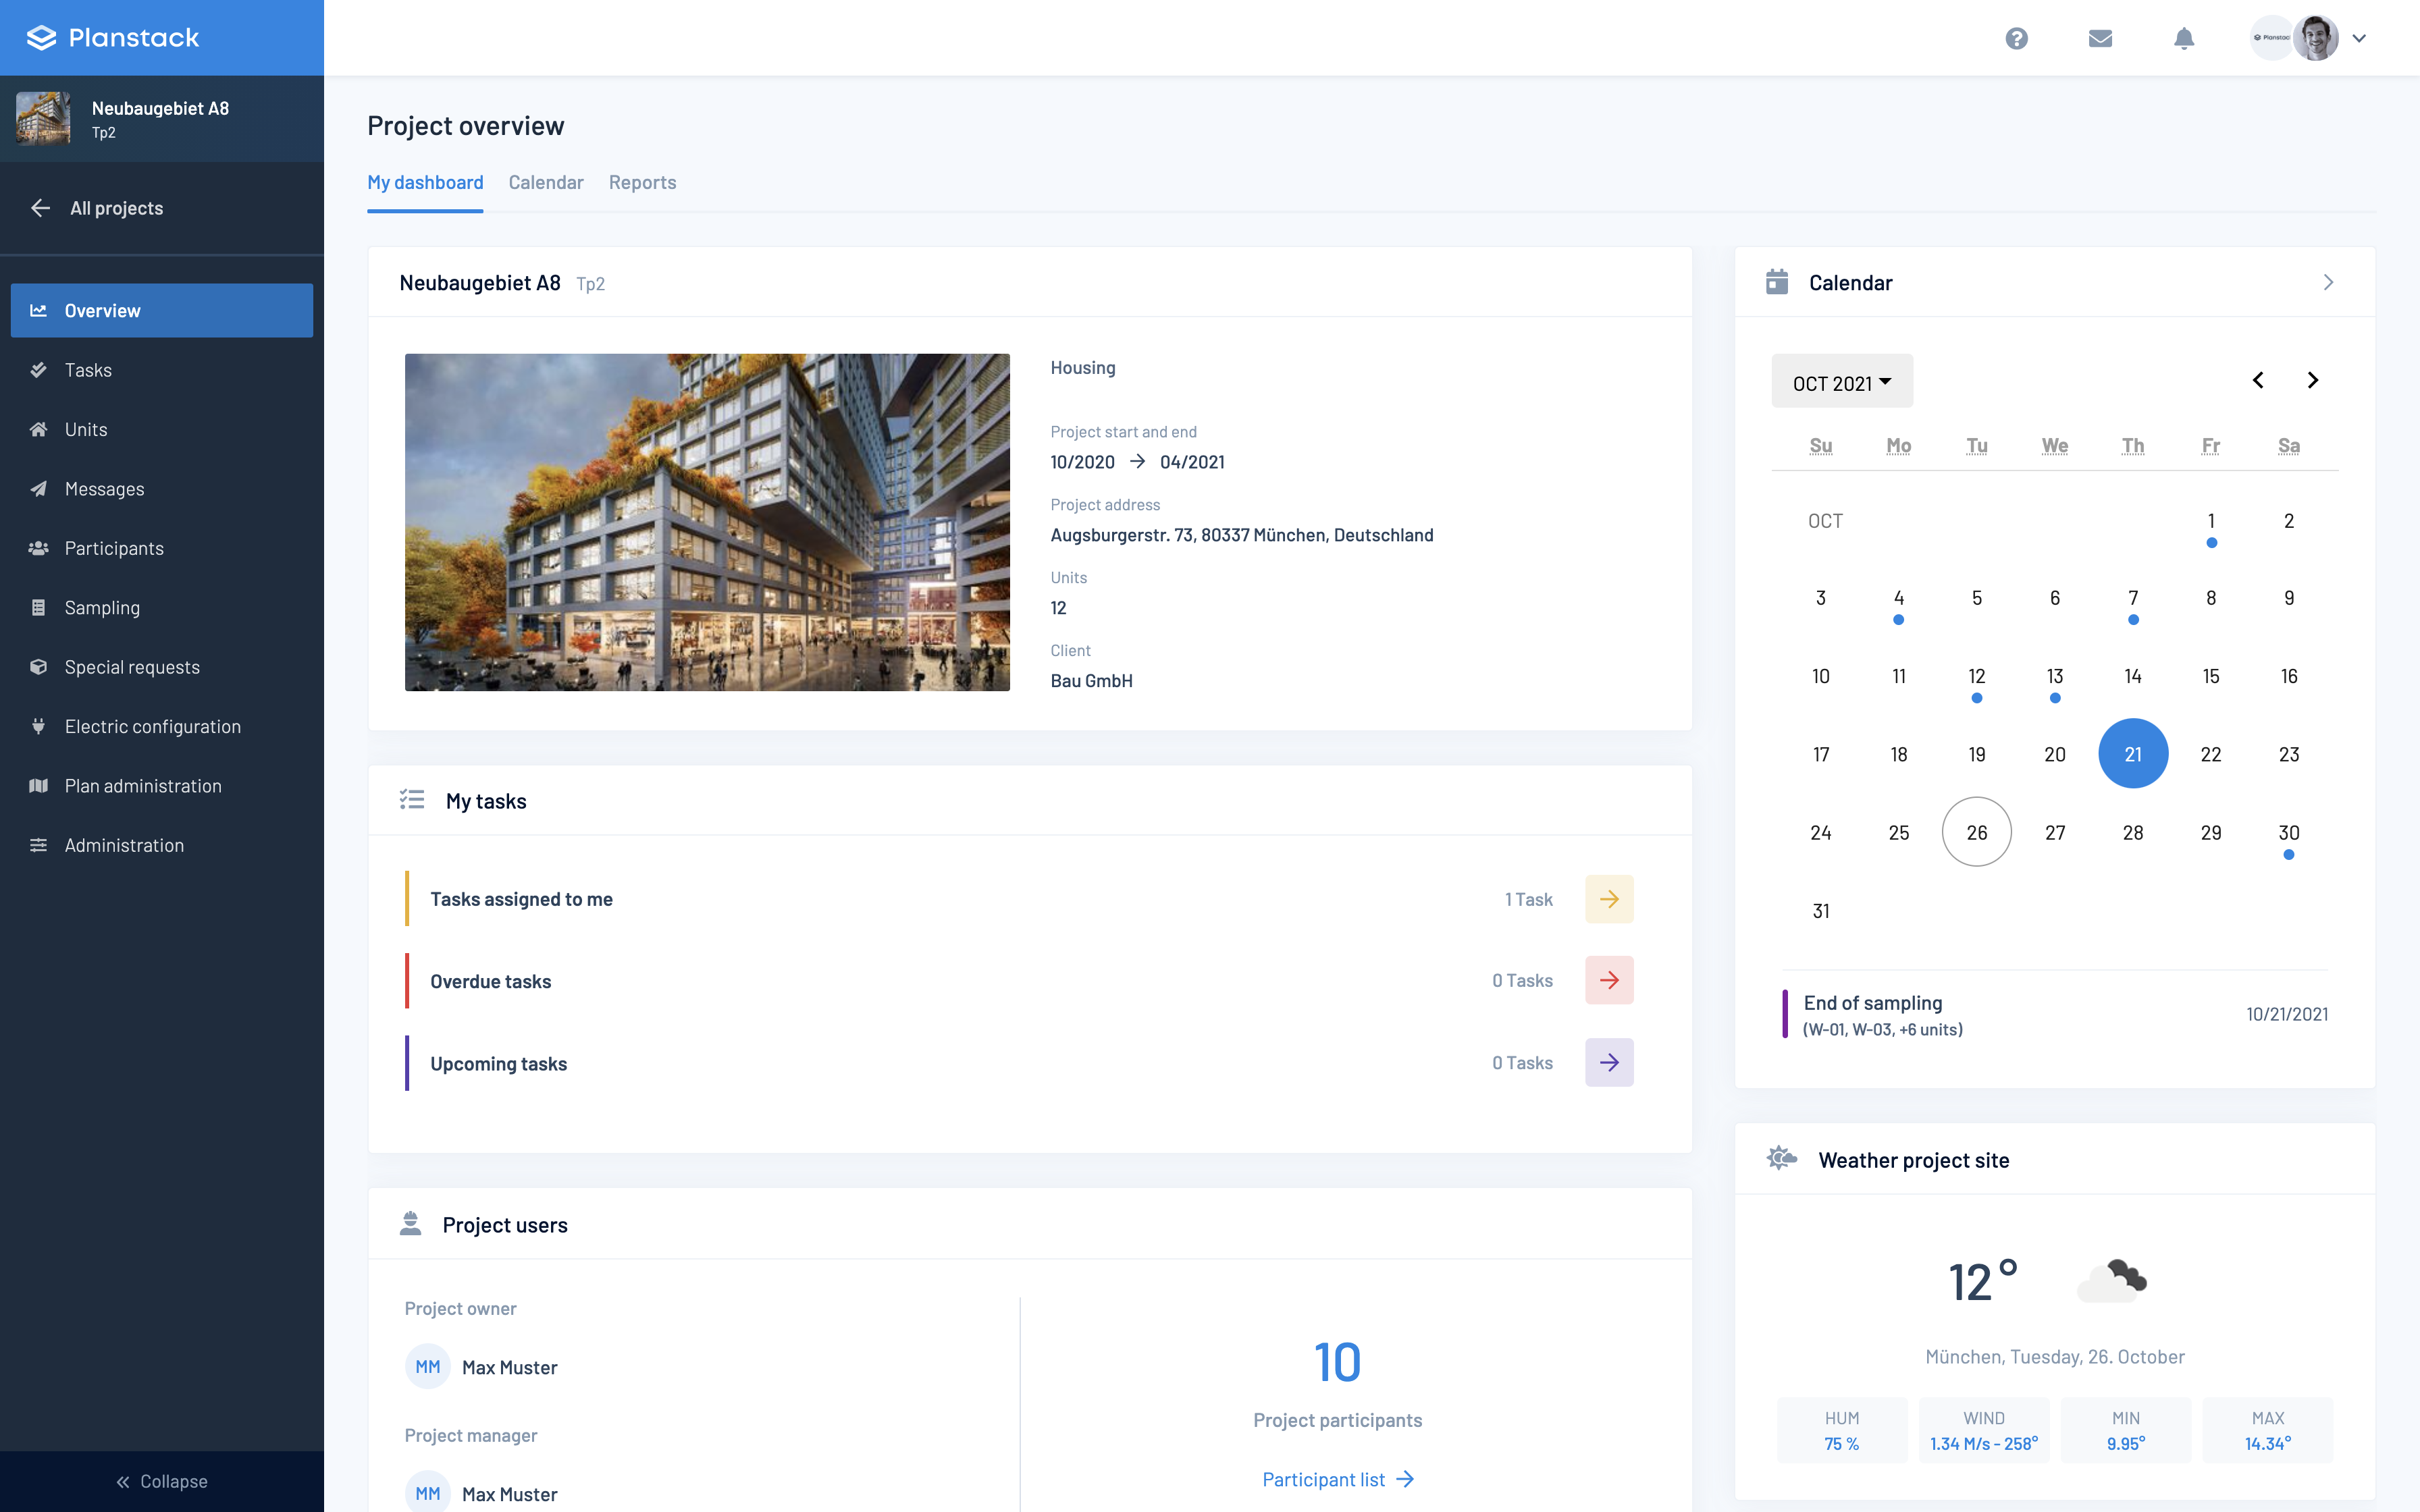Image resolution: width=2420 pixels, height=1512 pixels.
Task: Open notifications via the bell icon
Action: click(x=2183, y=38)
